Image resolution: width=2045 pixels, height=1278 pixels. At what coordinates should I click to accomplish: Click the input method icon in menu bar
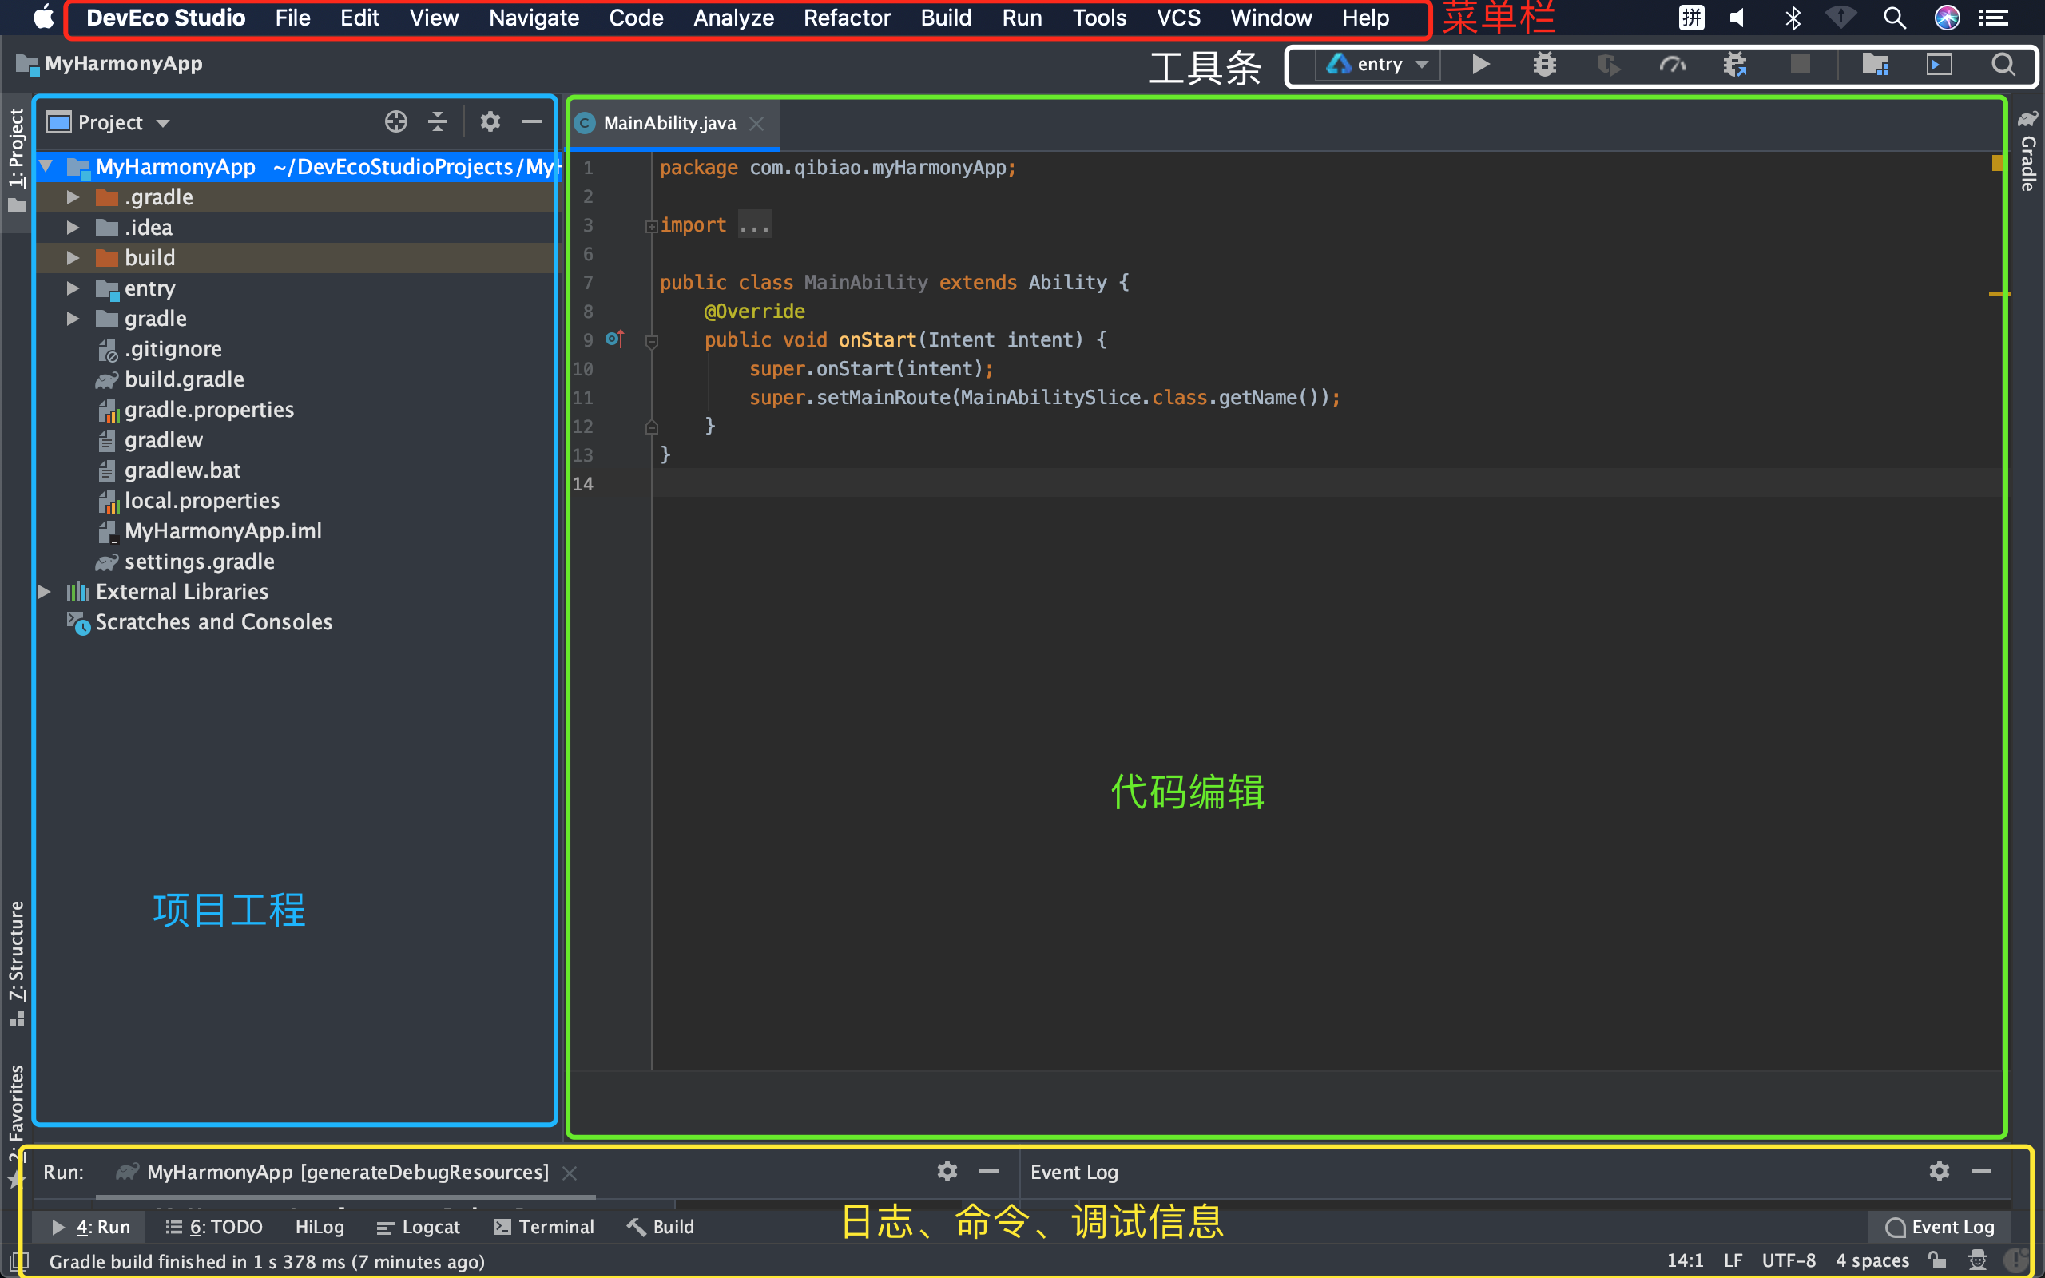[x=1692, y=18]
